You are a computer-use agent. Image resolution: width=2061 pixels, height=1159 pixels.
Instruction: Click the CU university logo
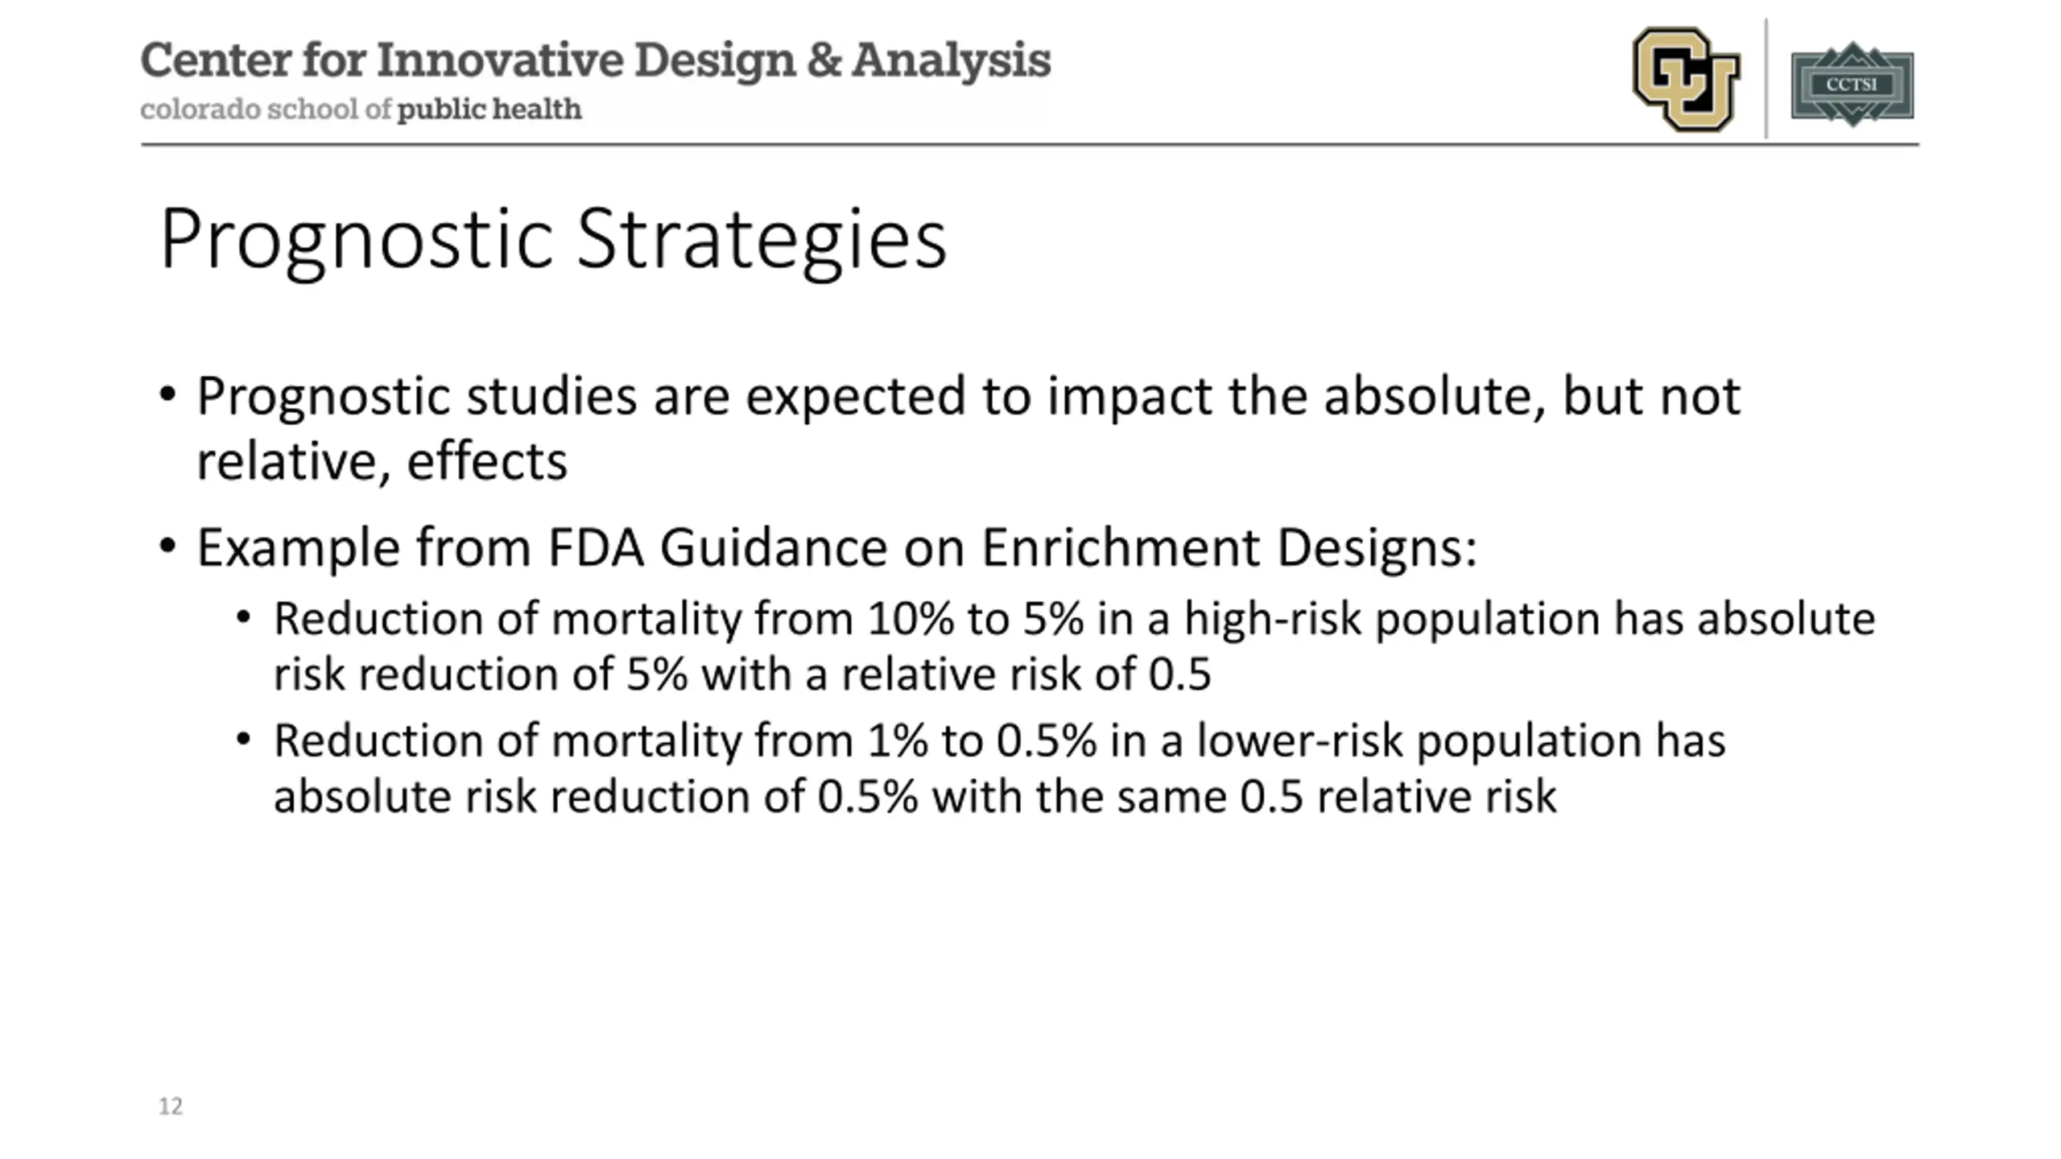point(1686,79)
